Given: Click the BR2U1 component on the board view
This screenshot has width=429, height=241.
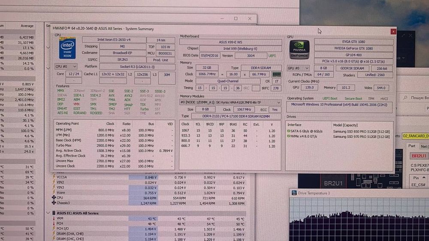Looking at the screenshot, I should [333, 183].
